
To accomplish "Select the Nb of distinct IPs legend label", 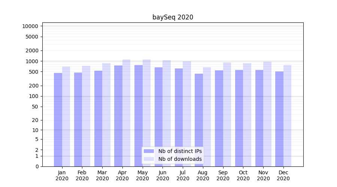I will (x=180, y=151).
